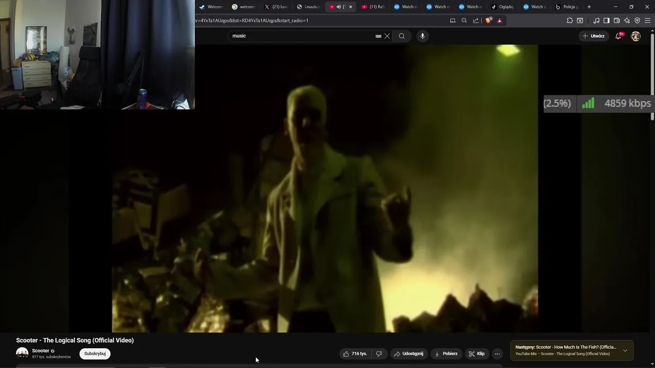
Task: Switch to the Steam Welcome tab
Action: [211, 7]
